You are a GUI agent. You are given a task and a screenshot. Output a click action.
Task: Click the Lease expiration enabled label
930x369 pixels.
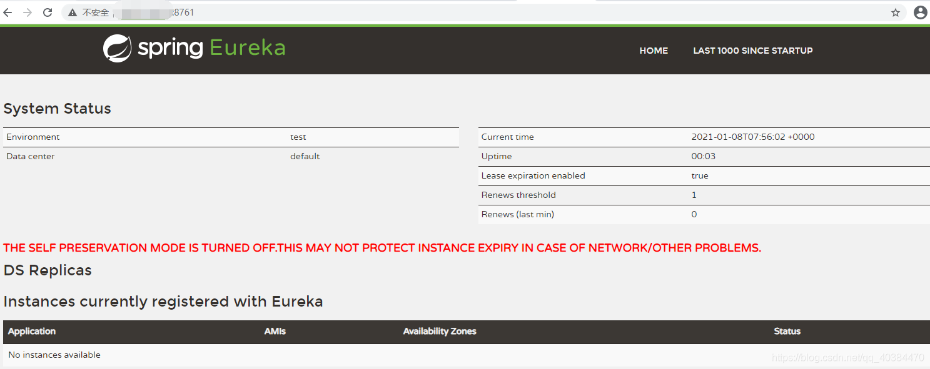[x=533, y=175]
